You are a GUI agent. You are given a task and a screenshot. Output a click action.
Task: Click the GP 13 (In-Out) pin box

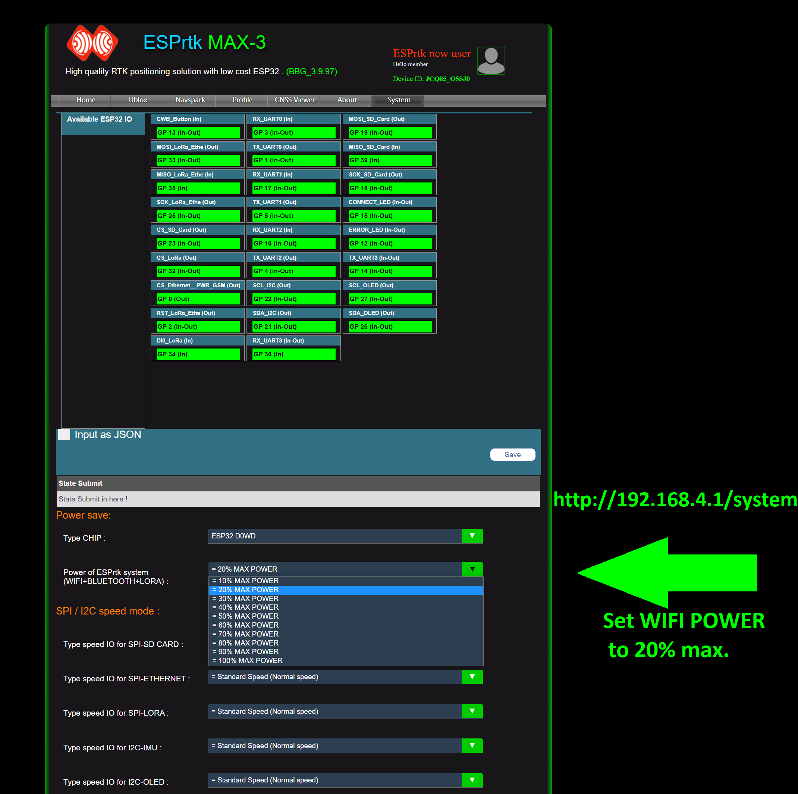click(x=197, y=133)
